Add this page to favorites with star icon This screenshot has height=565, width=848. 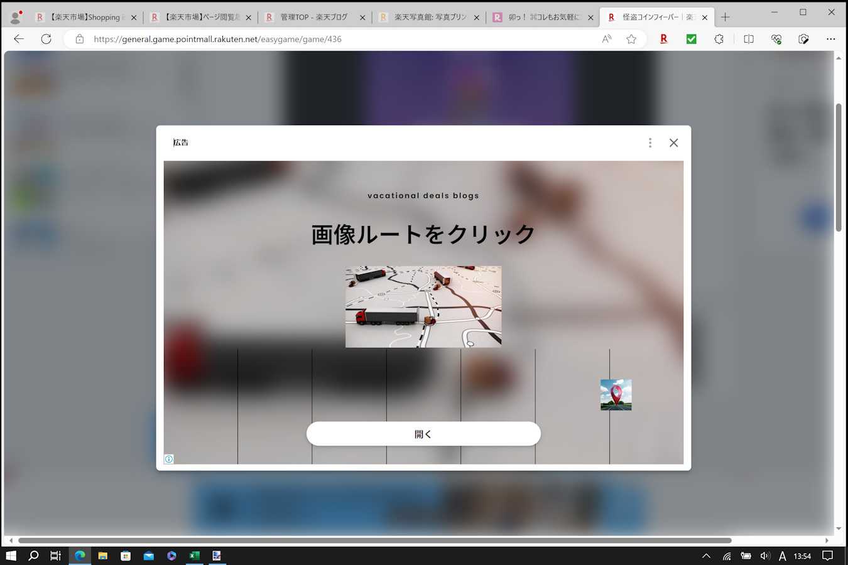coord(631,39)
